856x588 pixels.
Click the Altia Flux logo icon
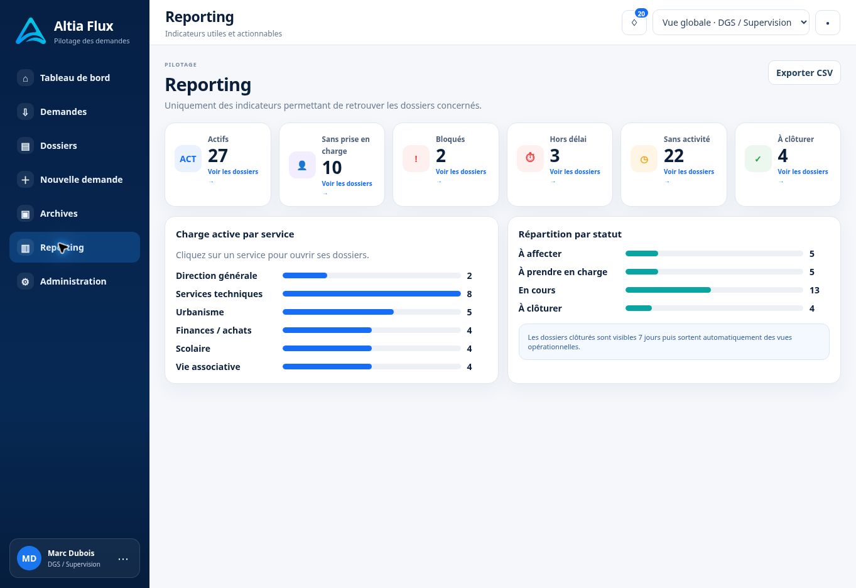click(31, 31)
